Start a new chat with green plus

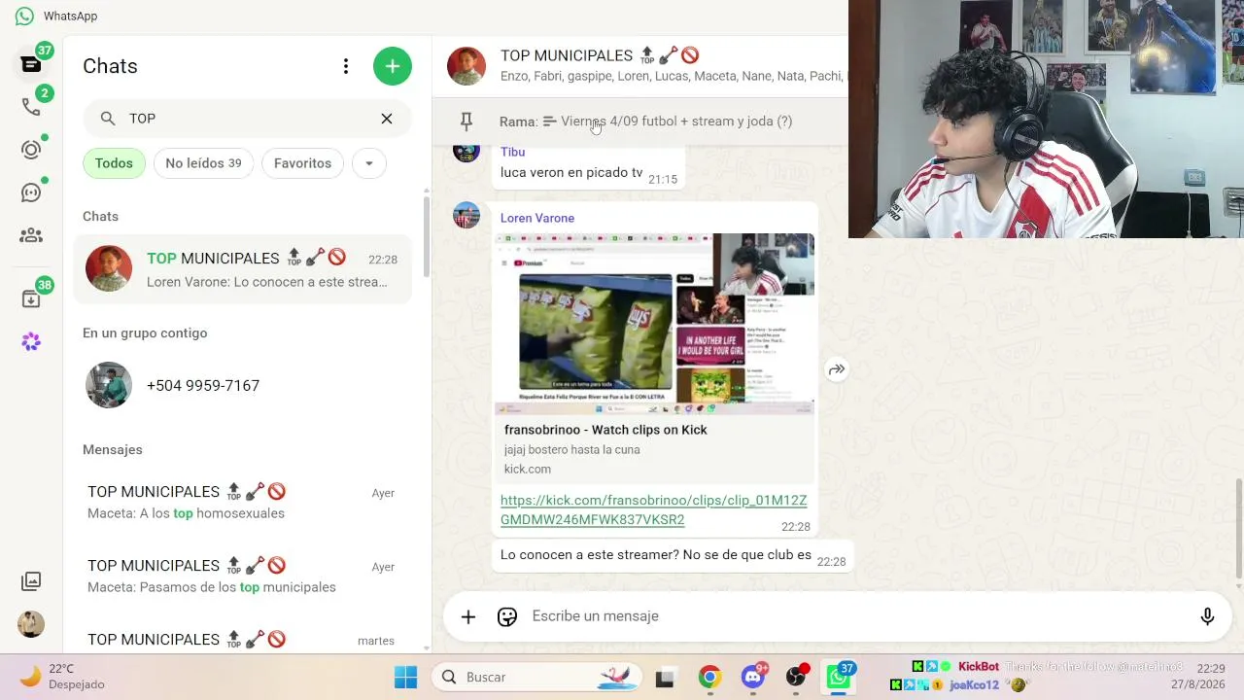click(393, 66)
